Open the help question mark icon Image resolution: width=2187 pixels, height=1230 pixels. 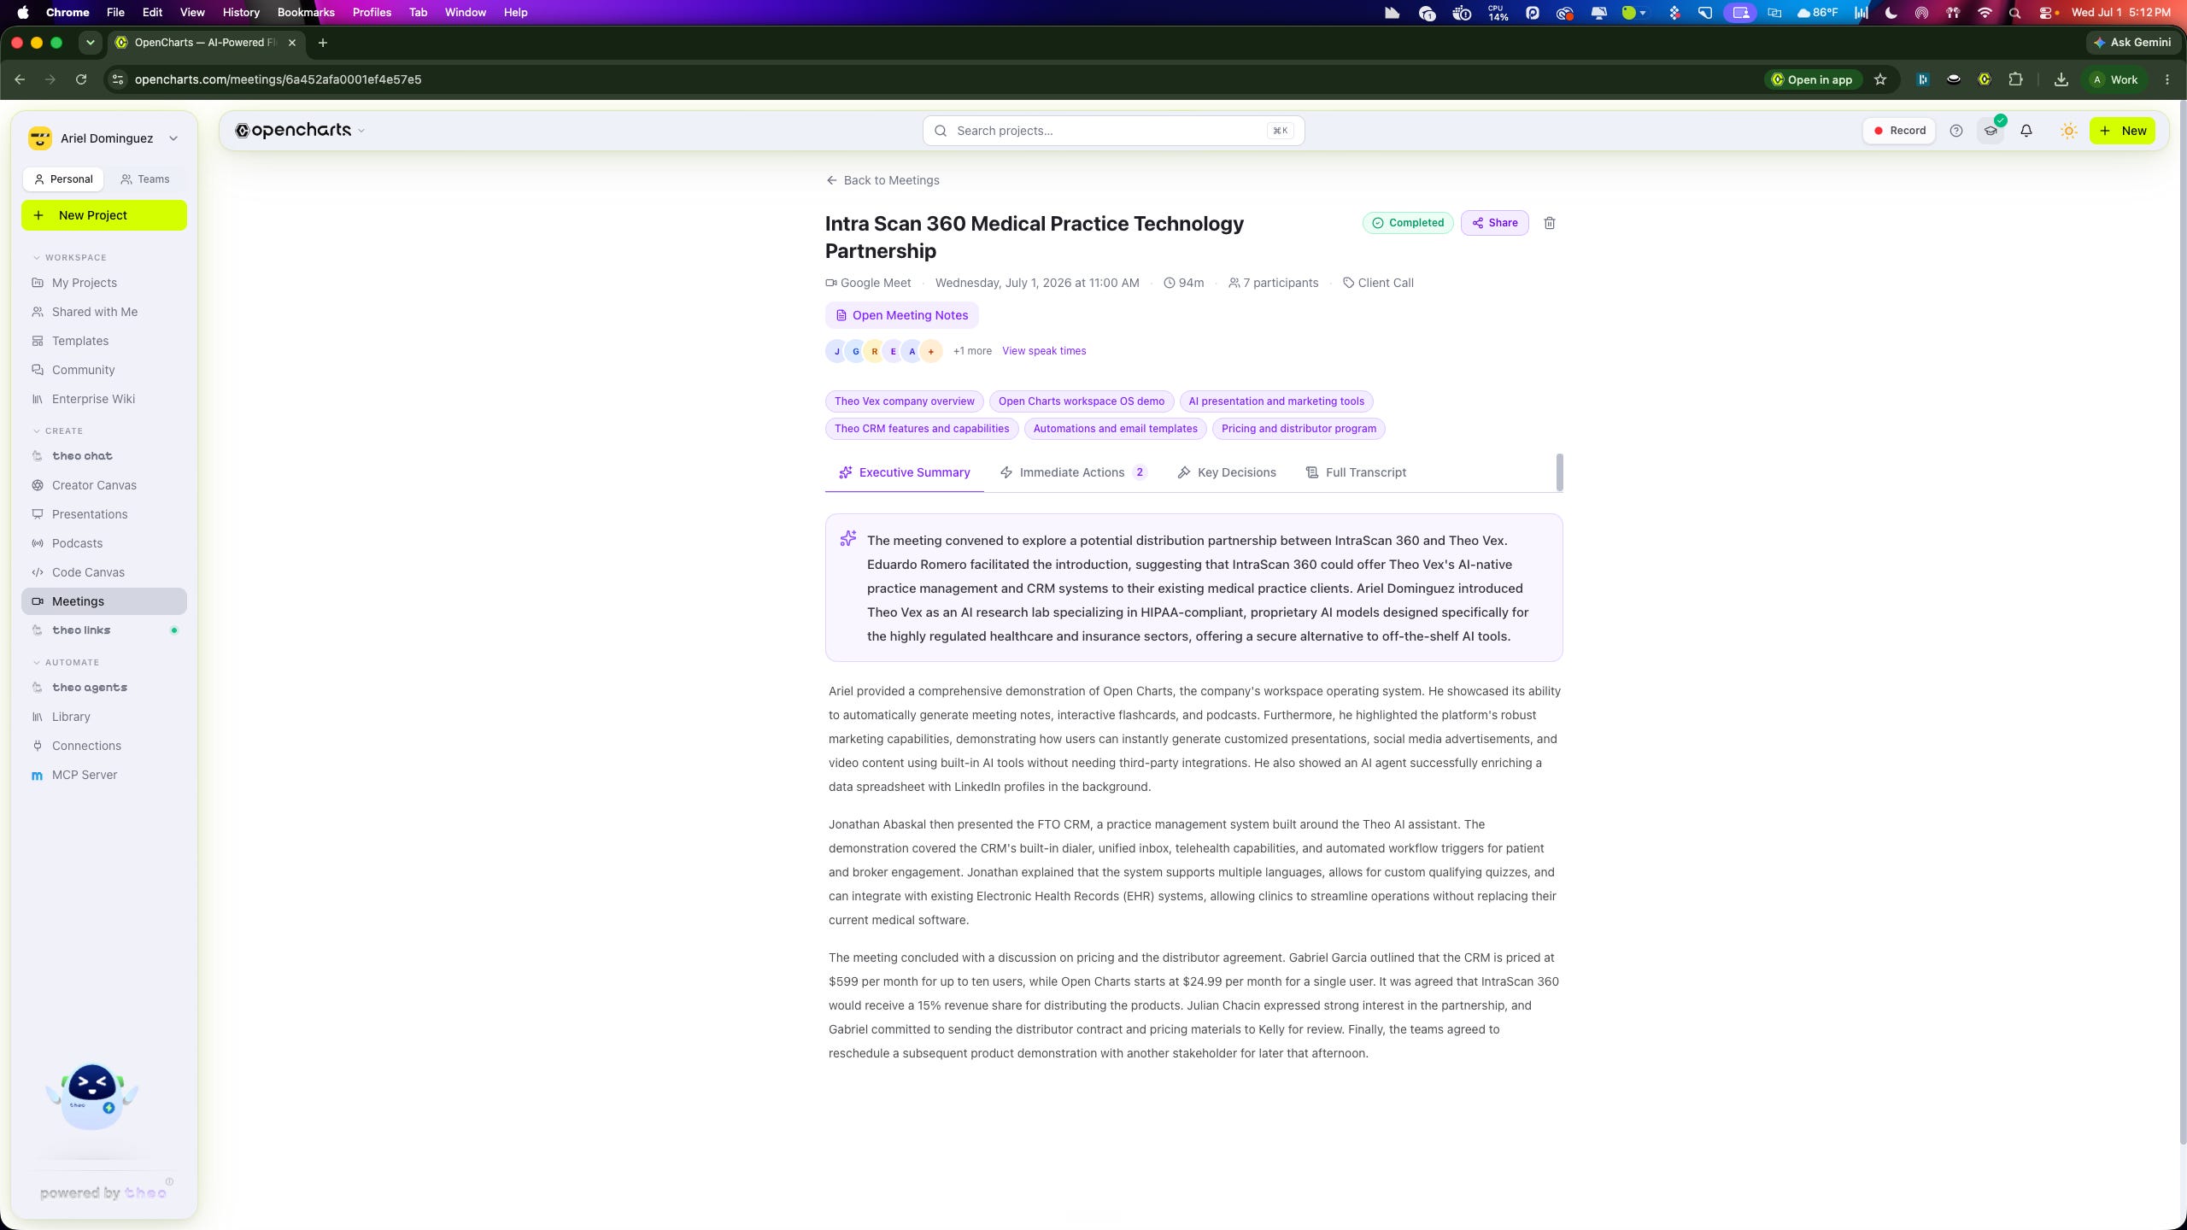coord(1955,131)
